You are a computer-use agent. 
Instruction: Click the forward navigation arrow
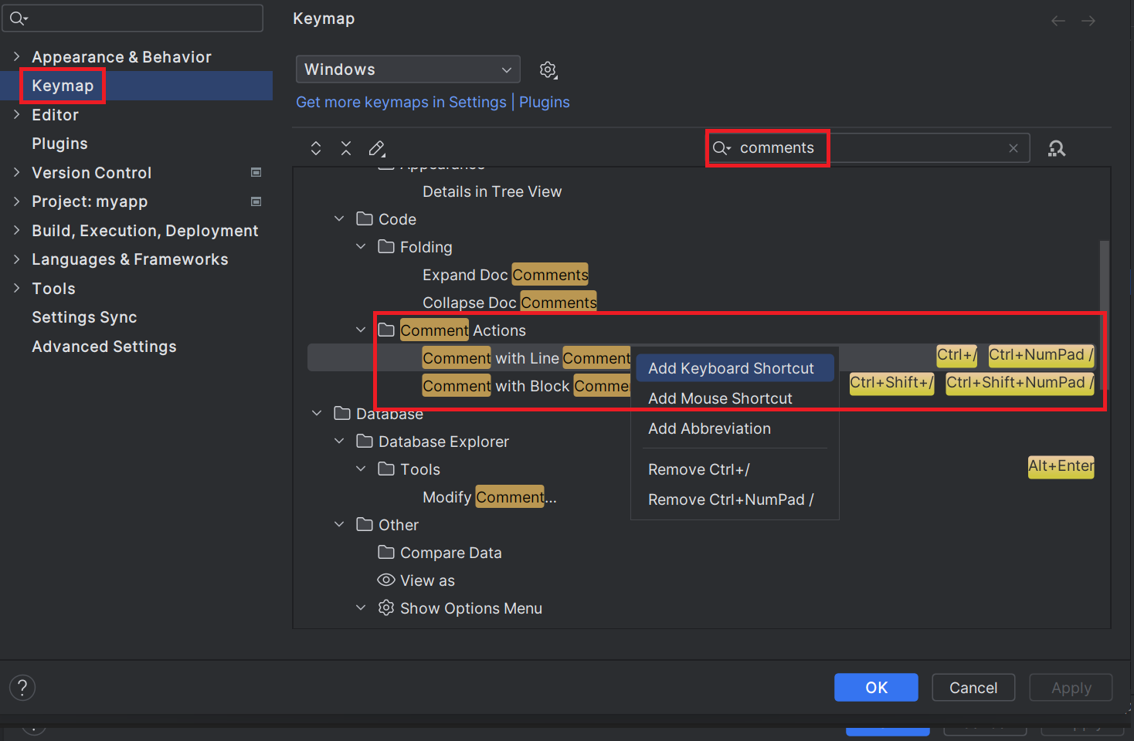pos(1089,21)
